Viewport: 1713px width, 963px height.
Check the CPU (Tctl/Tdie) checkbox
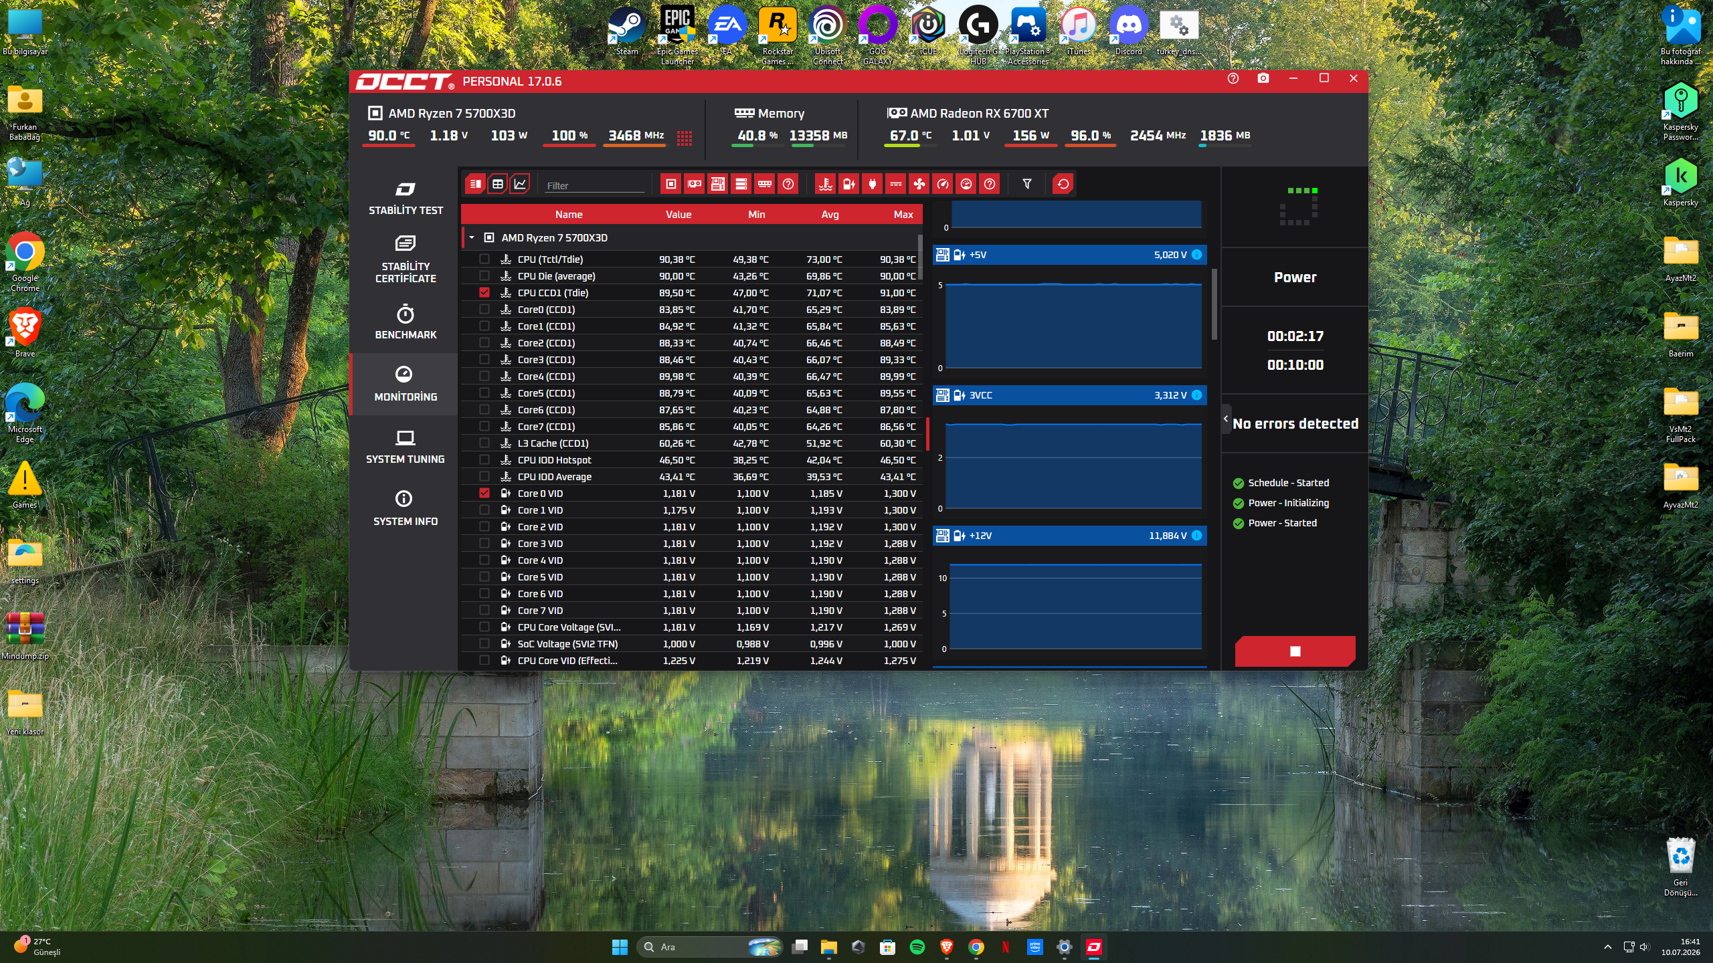coord(484,259)
